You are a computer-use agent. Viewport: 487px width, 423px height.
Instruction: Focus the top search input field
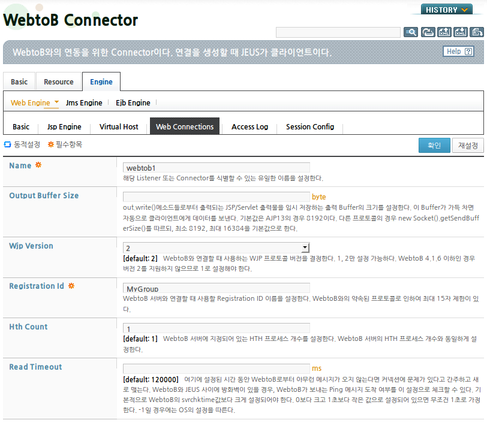tap(338, 32)
